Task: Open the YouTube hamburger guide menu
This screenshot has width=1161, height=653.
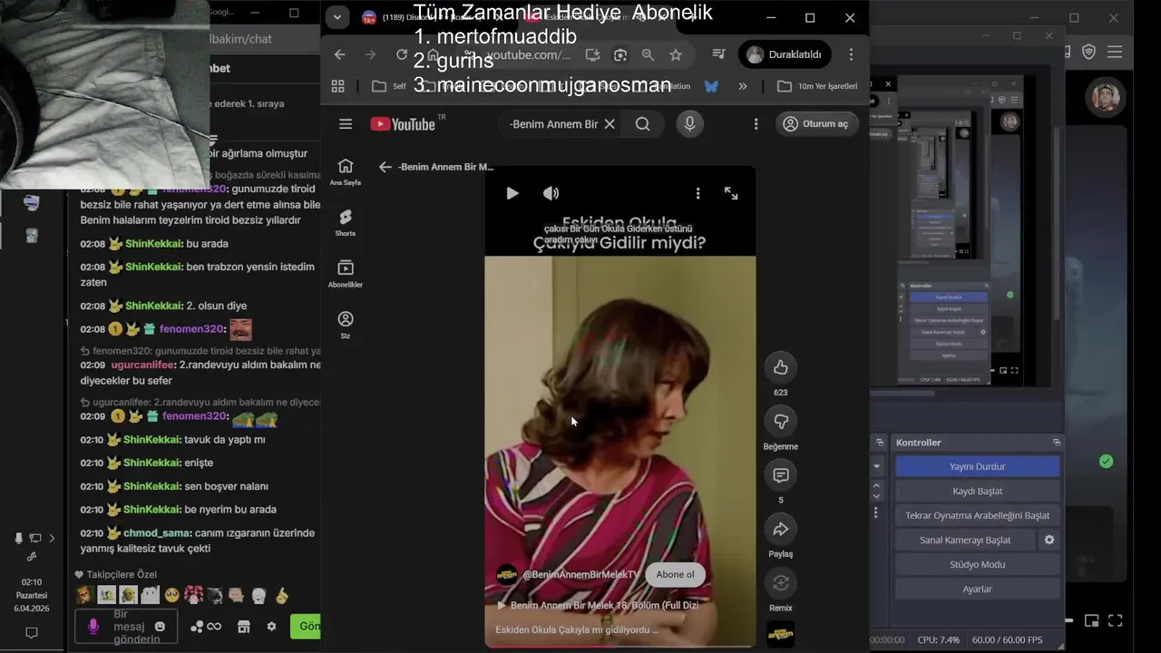Action: pyautogui.click(x=346, y=124)
